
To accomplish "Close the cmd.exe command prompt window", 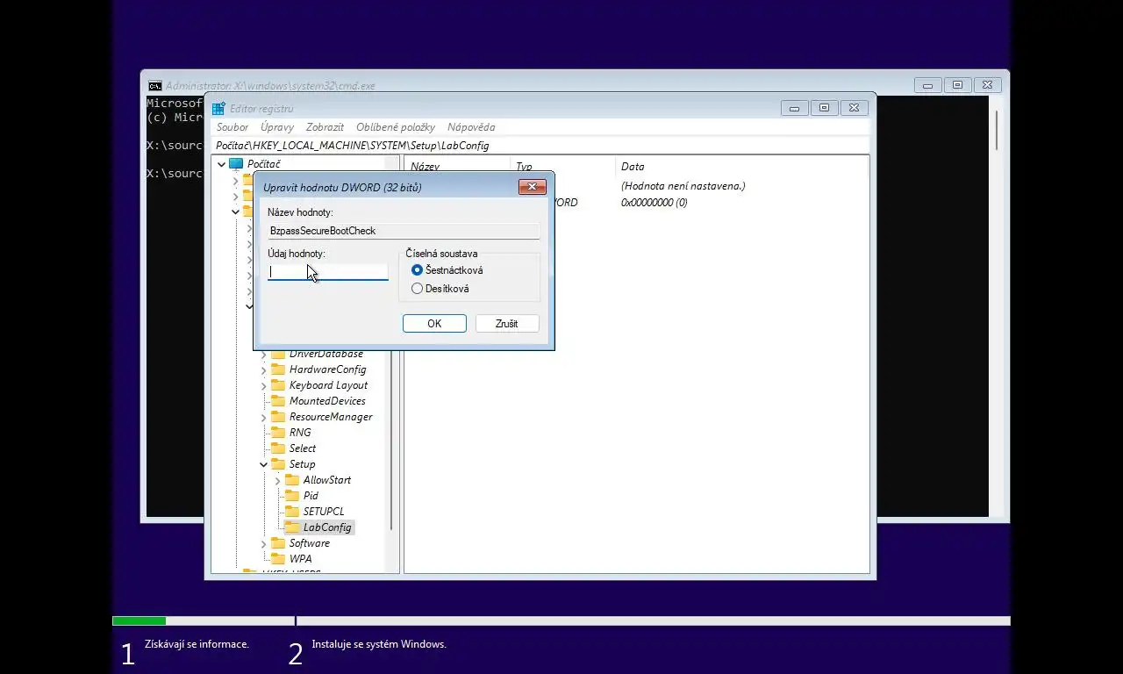I will (987, 85).
